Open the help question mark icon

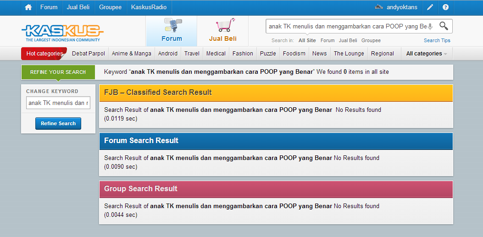[445, 7]
